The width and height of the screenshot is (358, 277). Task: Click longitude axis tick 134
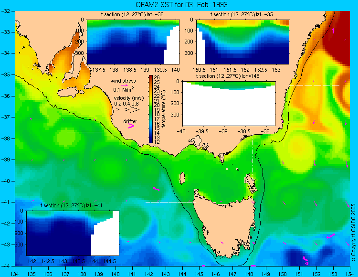click(15, 274)
